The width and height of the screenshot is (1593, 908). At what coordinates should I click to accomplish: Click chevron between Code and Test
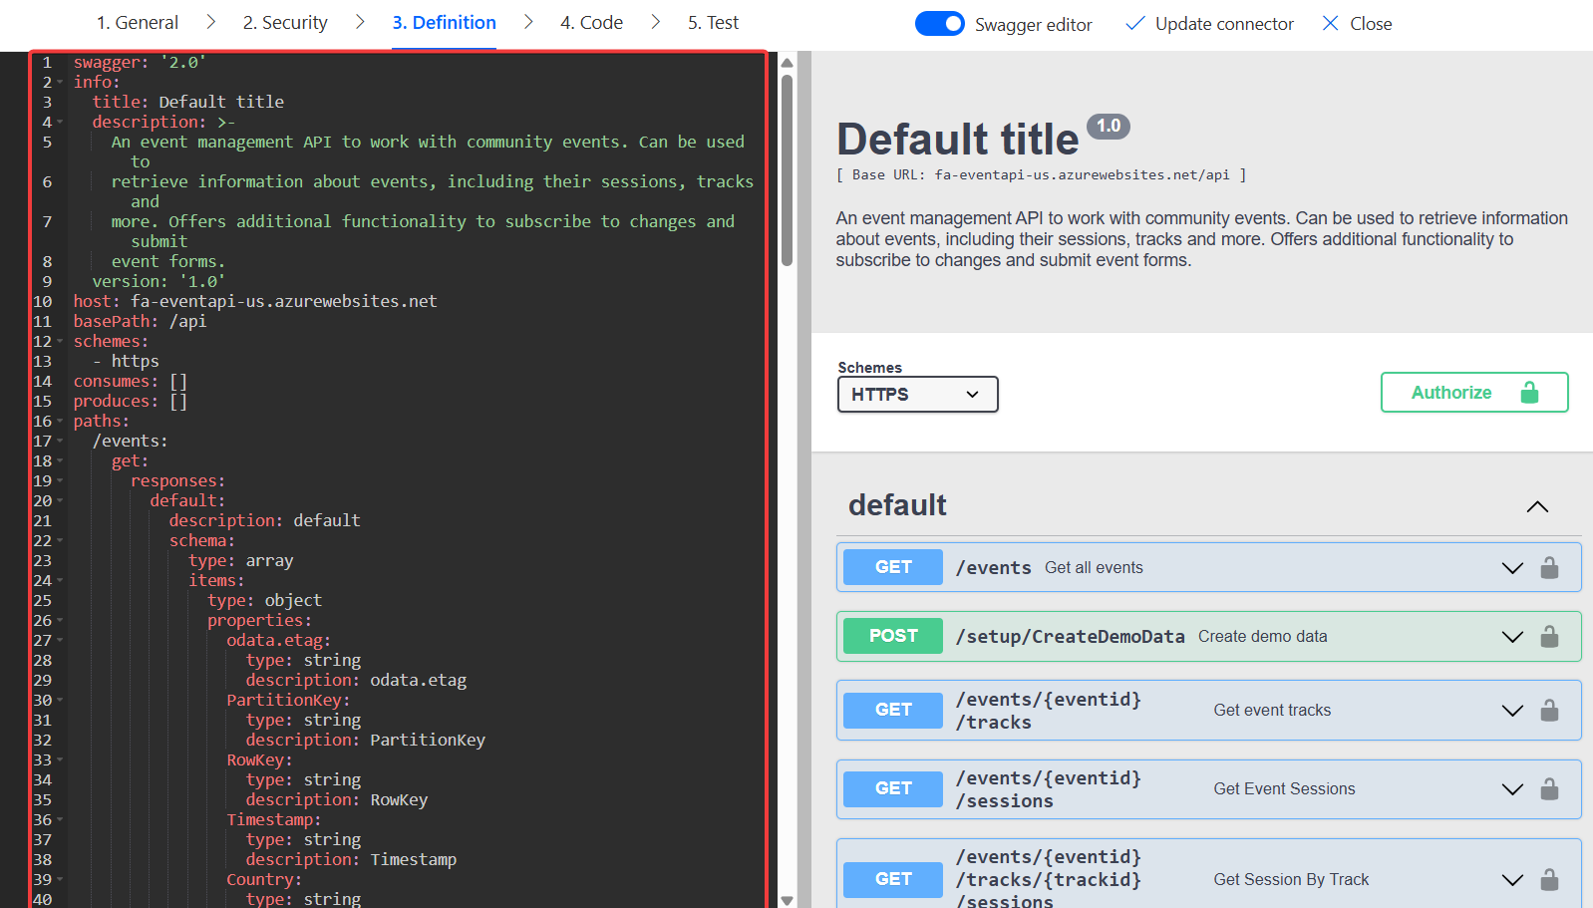655,22
